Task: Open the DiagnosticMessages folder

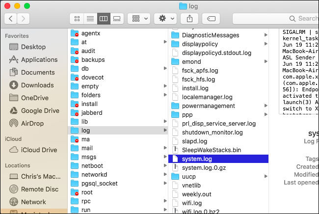Action: (210, 35)
